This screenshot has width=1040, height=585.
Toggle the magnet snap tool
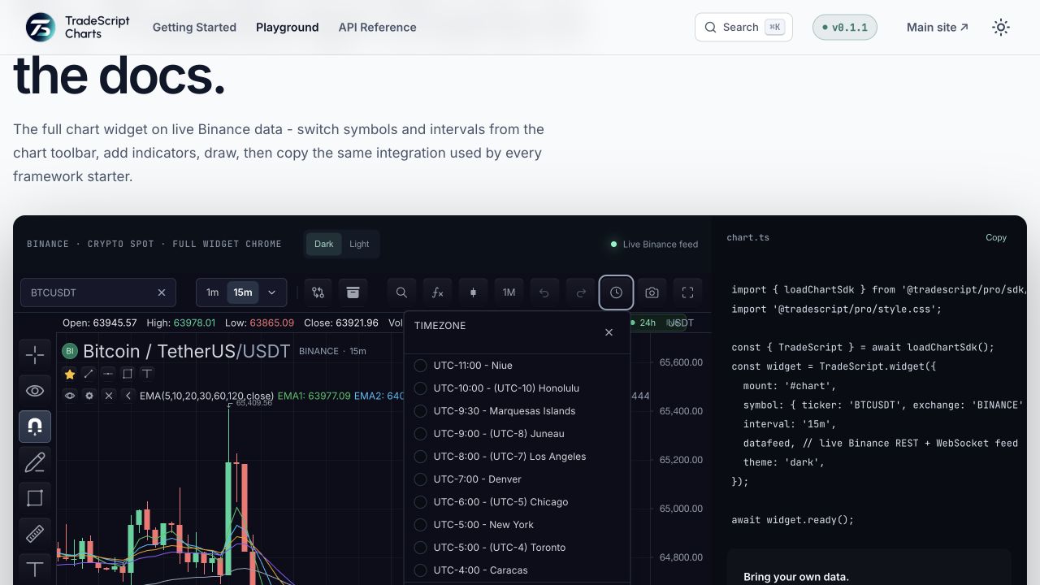point(35,427)
